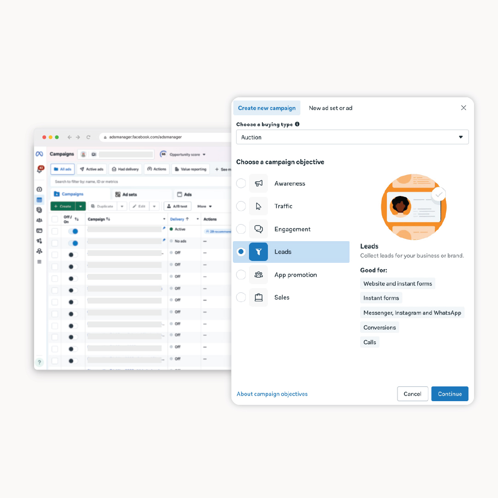Select the Awareness radio button
Viewport: 498px width, 498px height.
(x=241, y=184)
